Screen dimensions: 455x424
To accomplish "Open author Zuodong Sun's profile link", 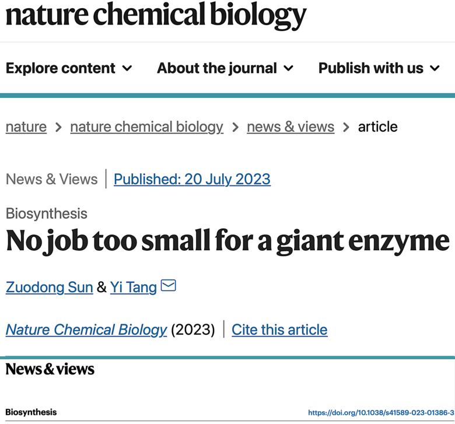I will [50, 287].
